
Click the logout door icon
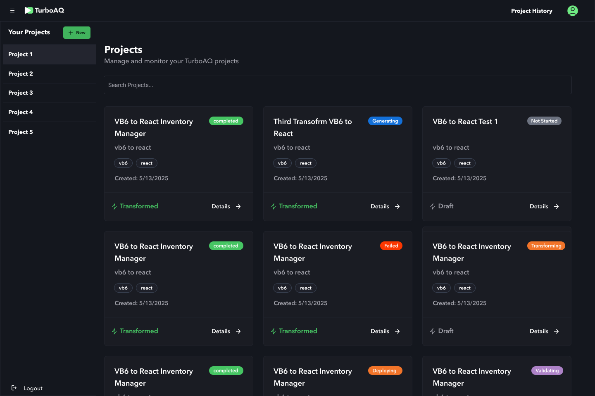[x=14, y=388]
